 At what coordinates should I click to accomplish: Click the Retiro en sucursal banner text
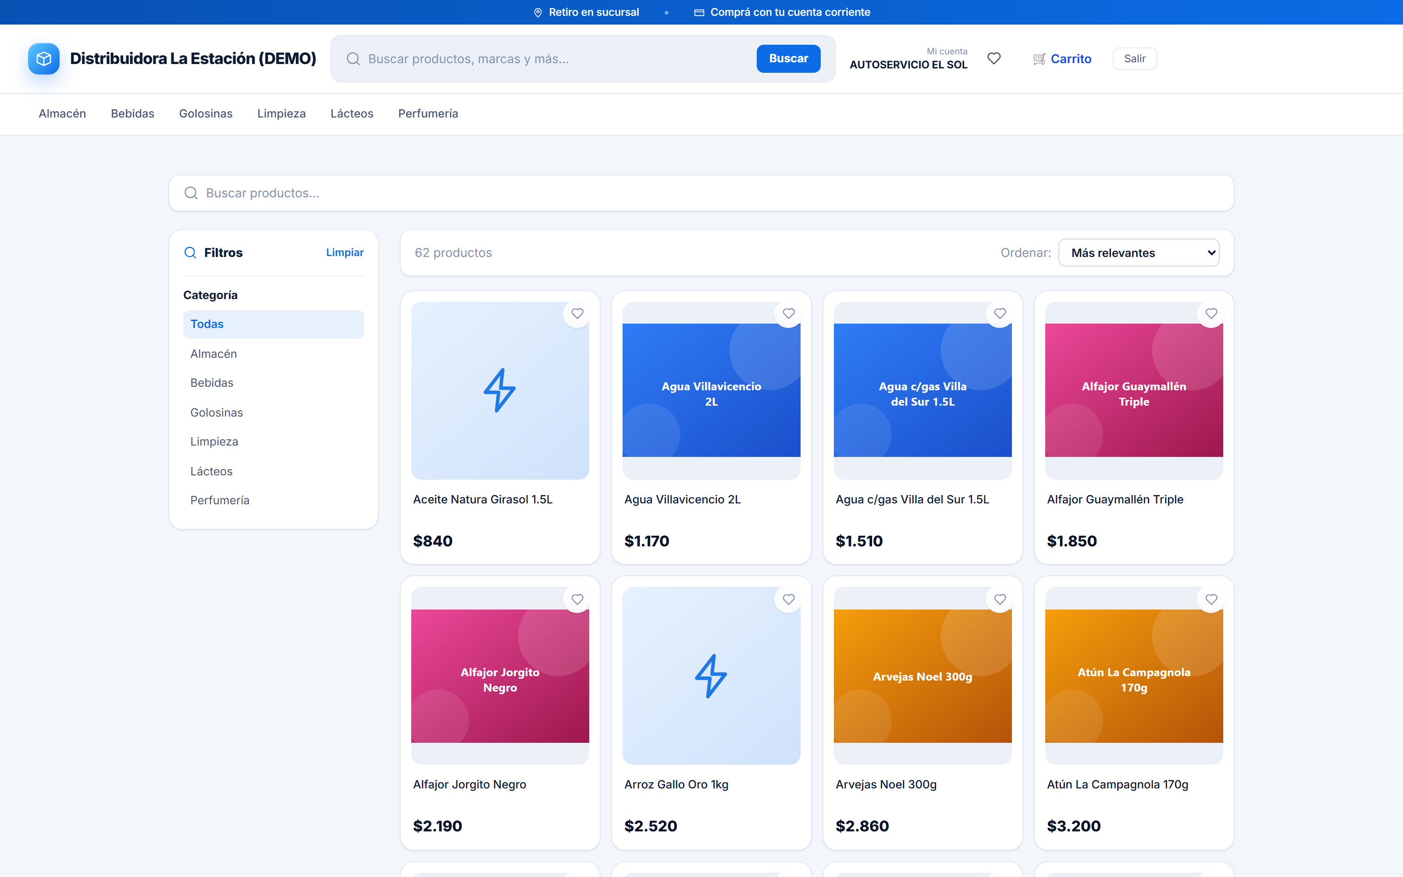[x=594, y=12]
